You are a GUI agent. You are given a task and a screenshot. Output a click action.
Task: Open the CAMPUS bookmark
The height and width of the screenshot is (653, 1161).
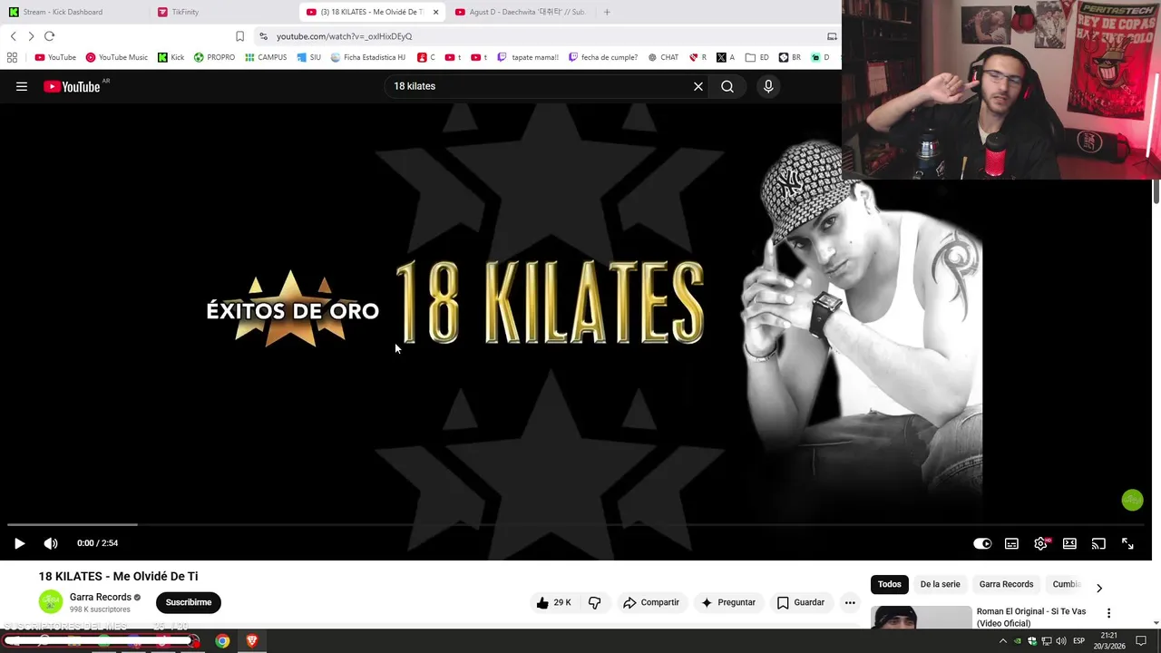click(x=266, y=57)
